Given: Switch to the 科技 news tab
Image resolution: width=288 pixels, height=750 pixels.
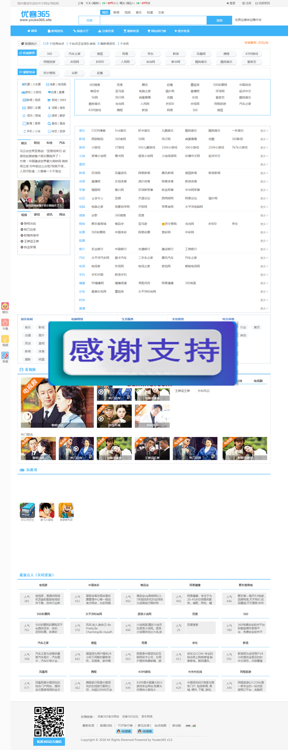Looking at the screenshot, I should tap(50, 143).
